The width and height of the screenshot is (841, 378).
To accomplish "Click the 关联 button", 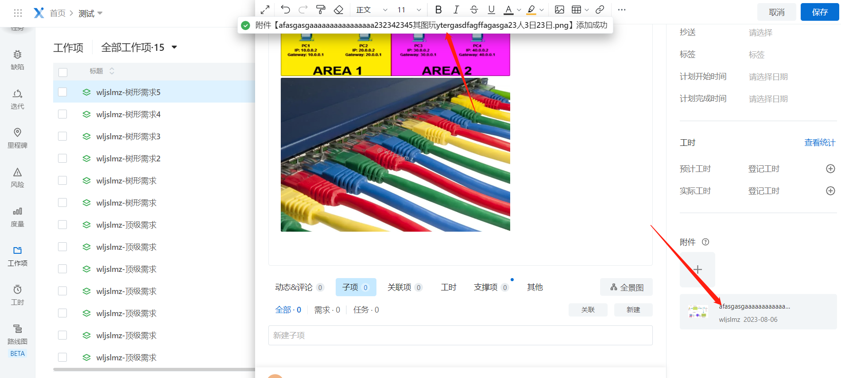I will [588, 309].
